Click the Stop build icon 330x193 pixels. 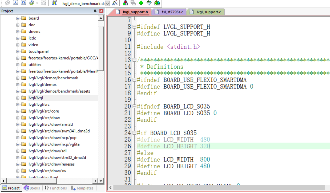pyautogui.click(x=44, y=3)
